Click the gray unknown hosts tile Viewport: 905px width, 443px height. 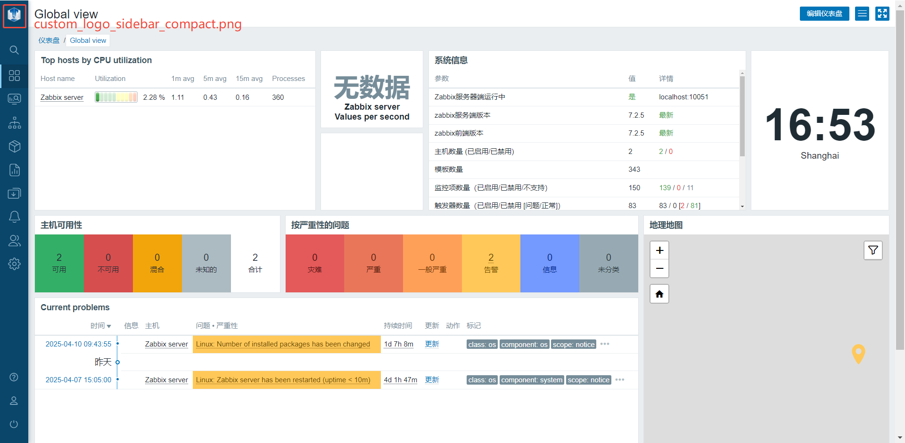click(x=206, y=263)
